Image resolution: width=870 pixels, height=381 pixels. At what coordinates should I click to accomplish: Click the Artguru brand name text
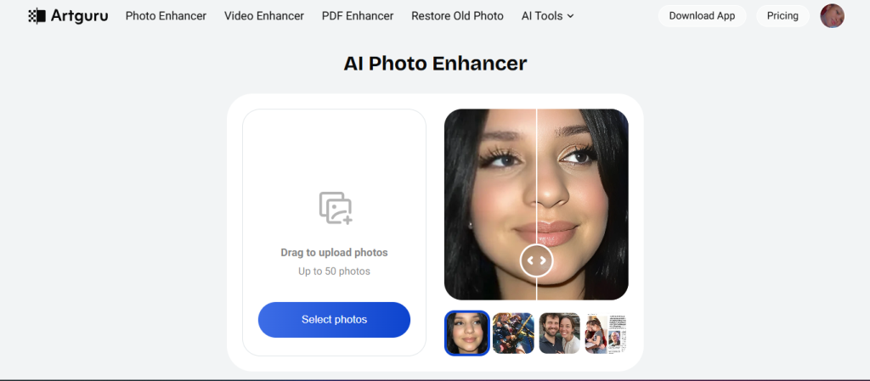tap(79, 16)
